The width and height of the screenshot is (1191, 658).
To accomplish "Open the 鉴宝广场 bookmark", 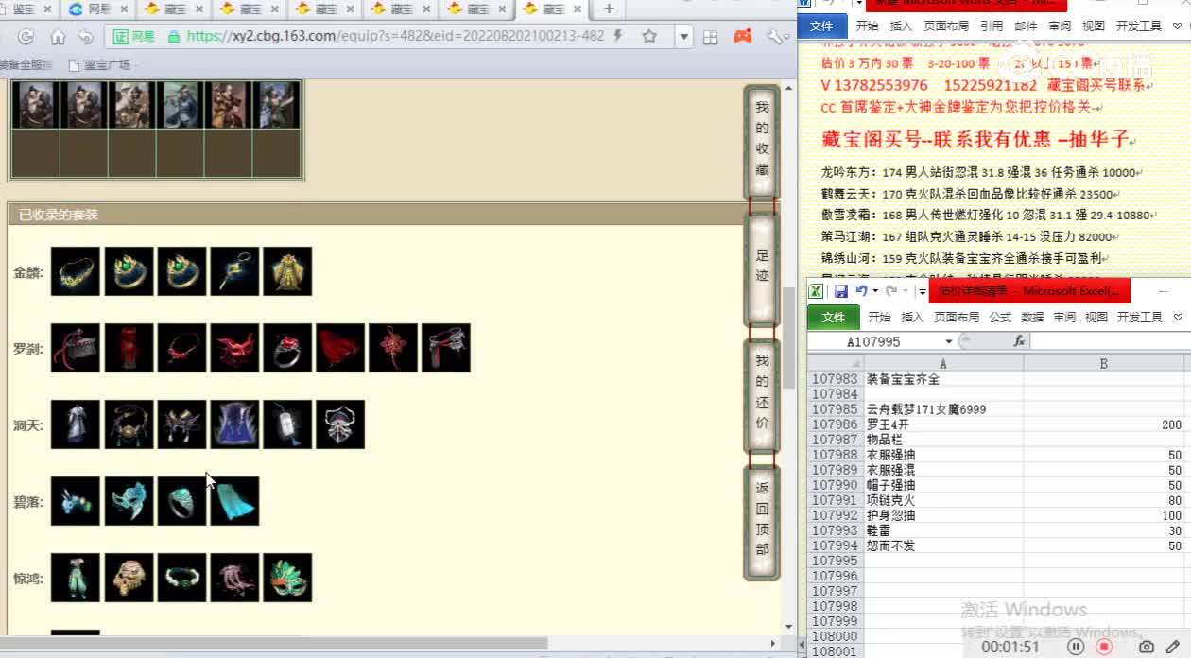I will [x=100, y=65].
